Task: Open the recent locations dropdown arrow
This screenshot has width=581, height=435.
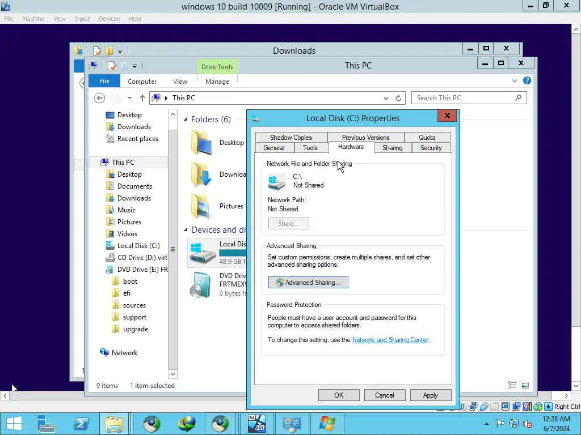Action: 129,98
